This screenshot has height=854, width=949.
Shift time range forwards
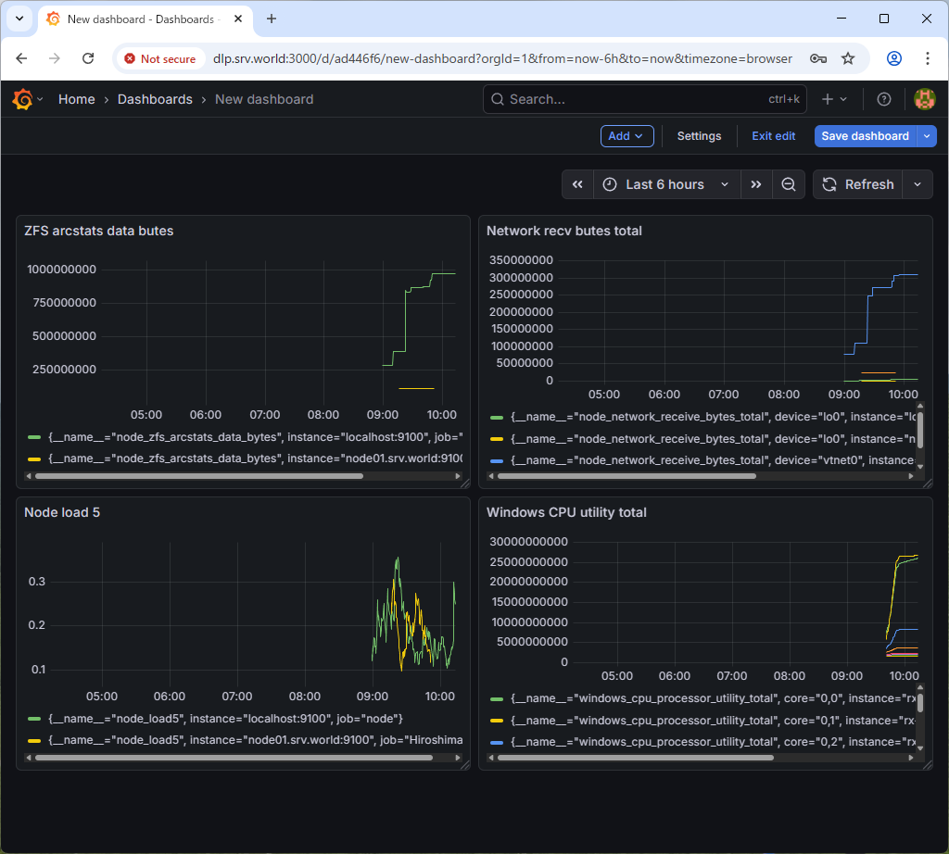pos(756,184)
